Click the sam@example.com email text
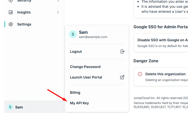188x113 pixels. 93,37
